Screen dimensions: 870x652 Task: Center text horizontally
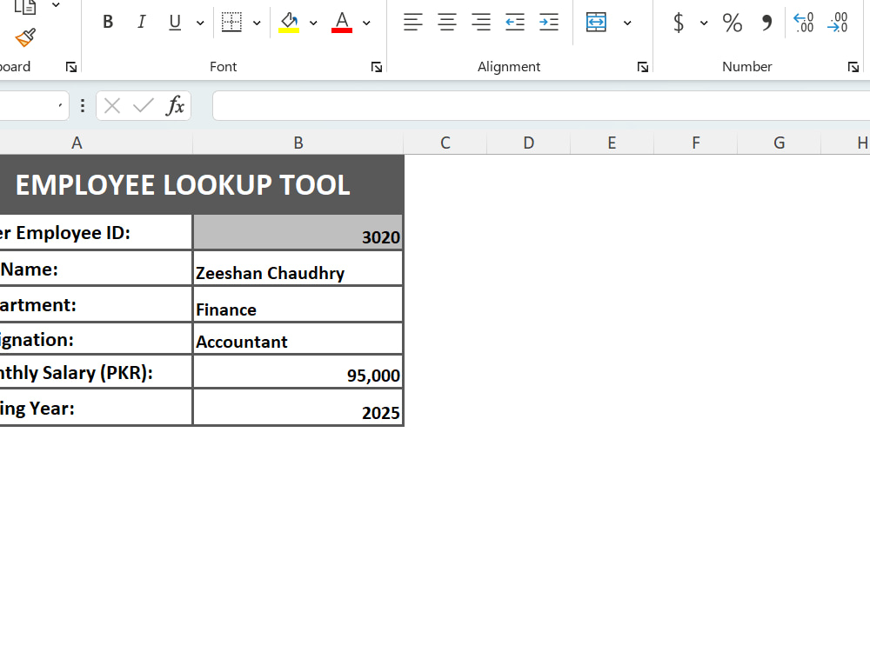447,23
